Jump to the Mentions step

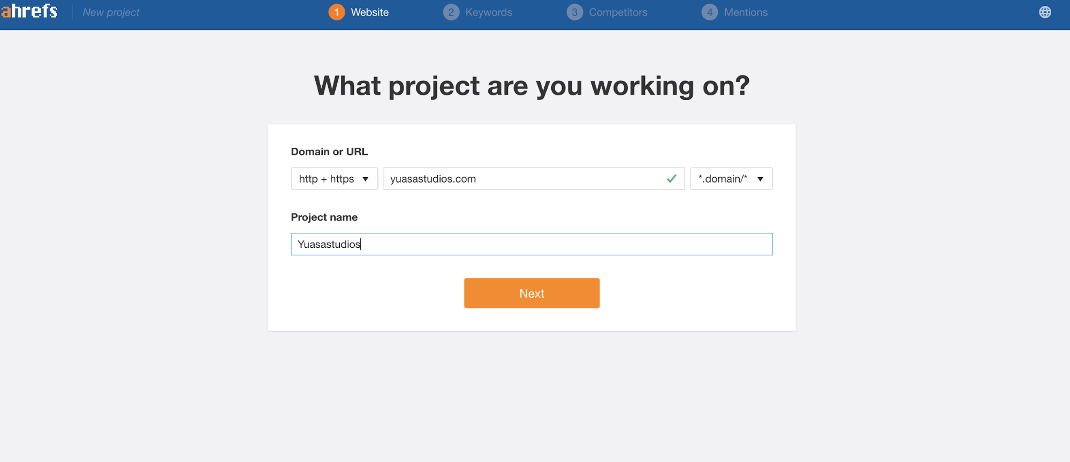click(745, 12)
